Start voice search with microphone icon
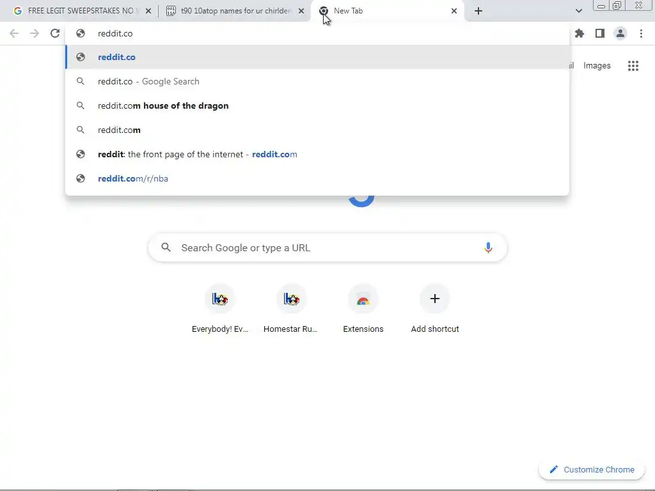 click(x=488, y=247)
